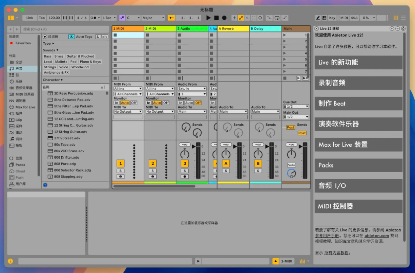
Task: Set track 1 MIDI monitor to In
Action: point(117,103)
